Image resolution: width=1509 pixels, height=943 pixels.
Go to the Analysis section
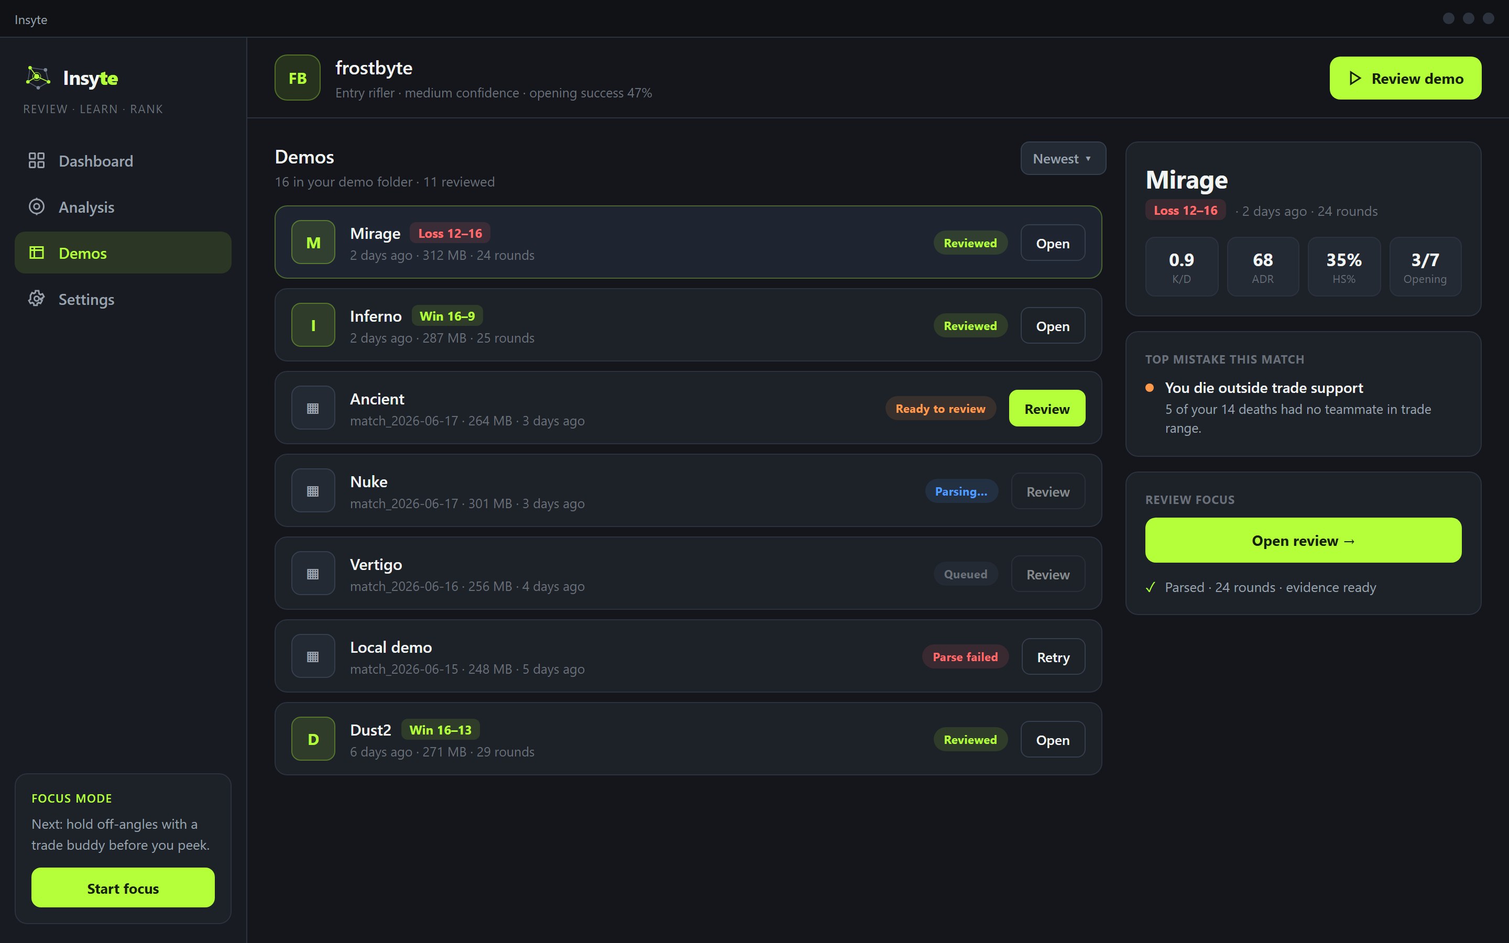click(x=123, y=207)
